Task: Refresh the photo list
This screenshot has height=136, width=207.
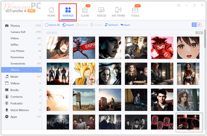Action: tap(111, 25)
